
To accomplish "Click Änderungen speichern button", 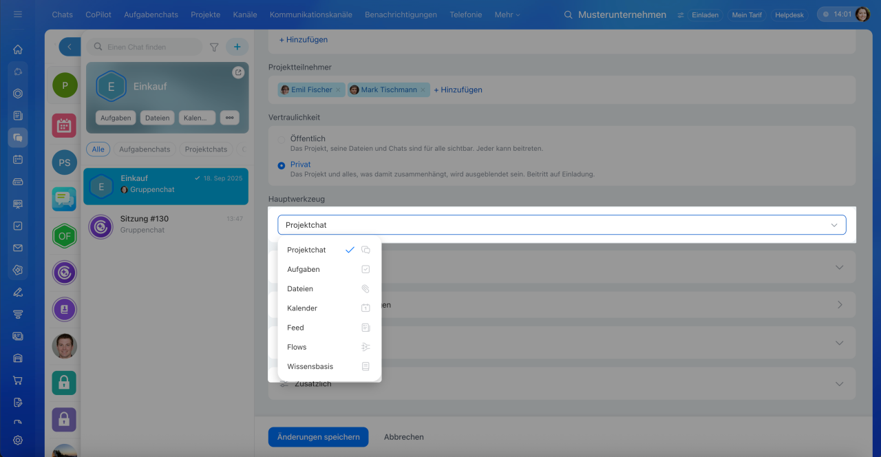I will 319,437.
